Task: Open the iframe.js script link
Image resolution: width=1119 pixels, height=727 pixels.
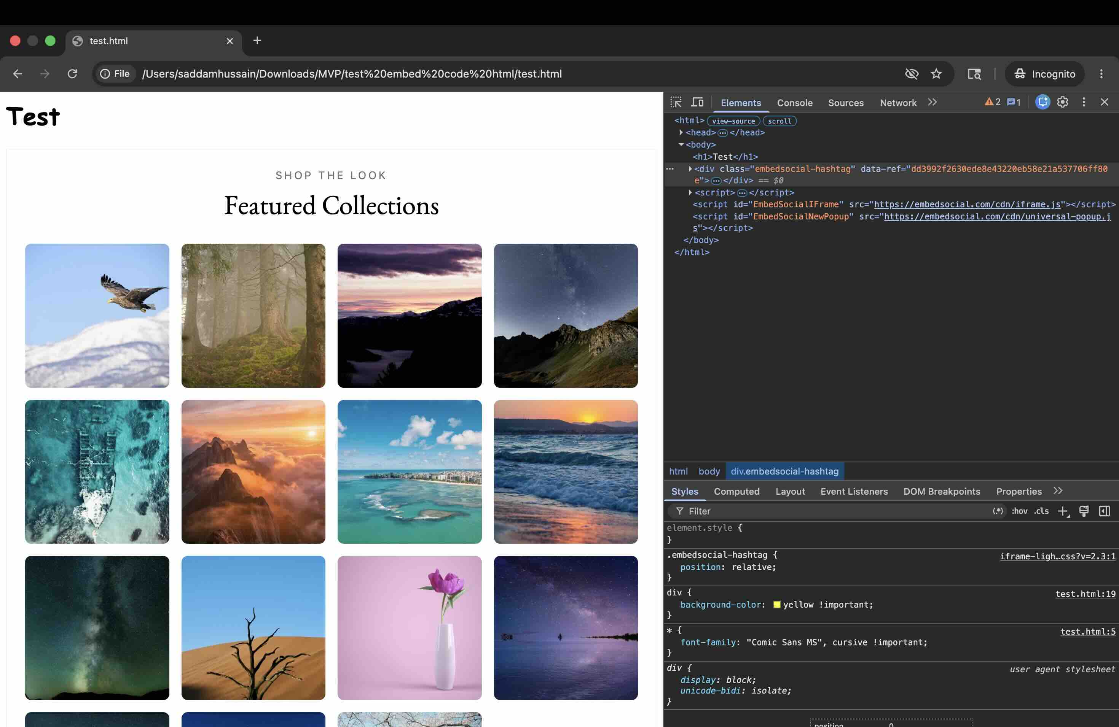Action: coord(967,204)
